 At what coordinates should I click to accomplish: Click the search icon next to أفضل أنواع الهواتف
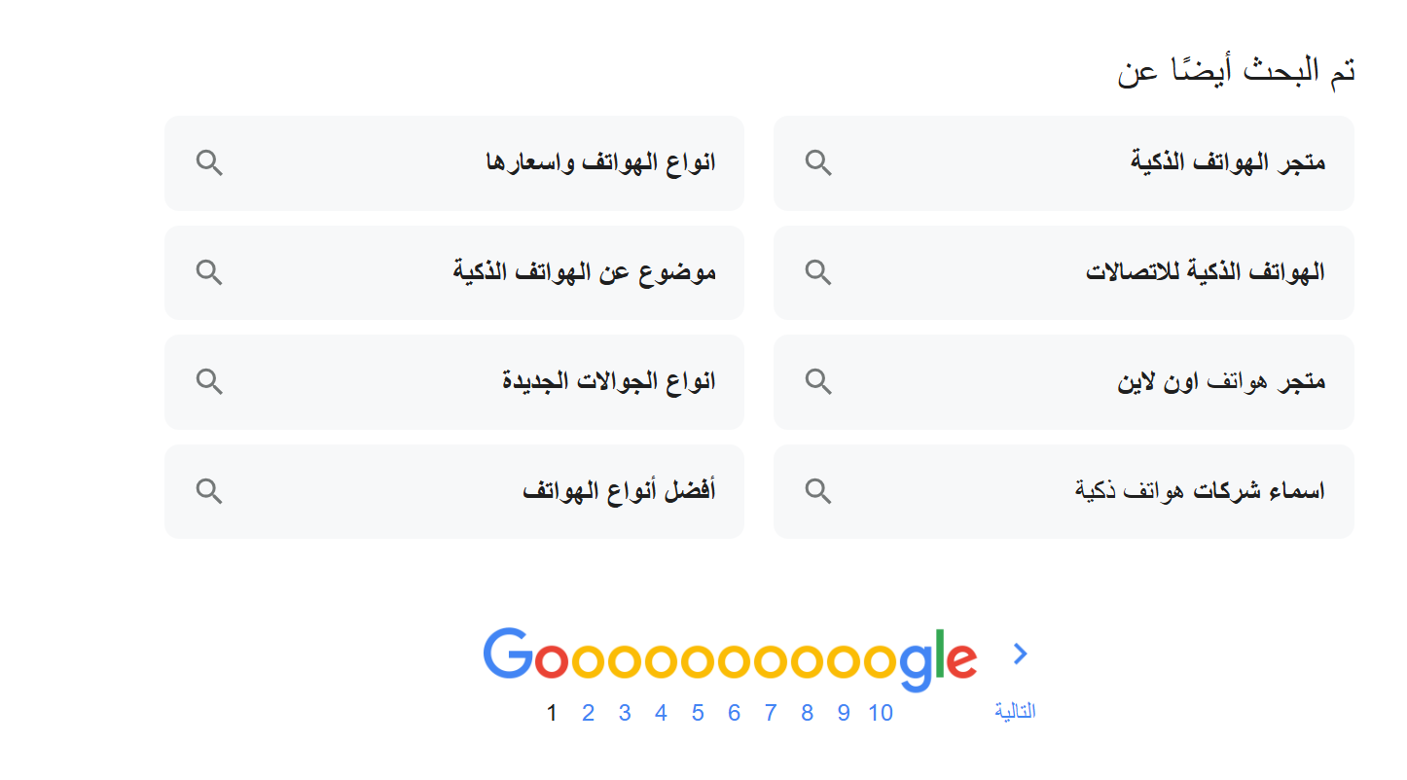(x=209, y=490)
